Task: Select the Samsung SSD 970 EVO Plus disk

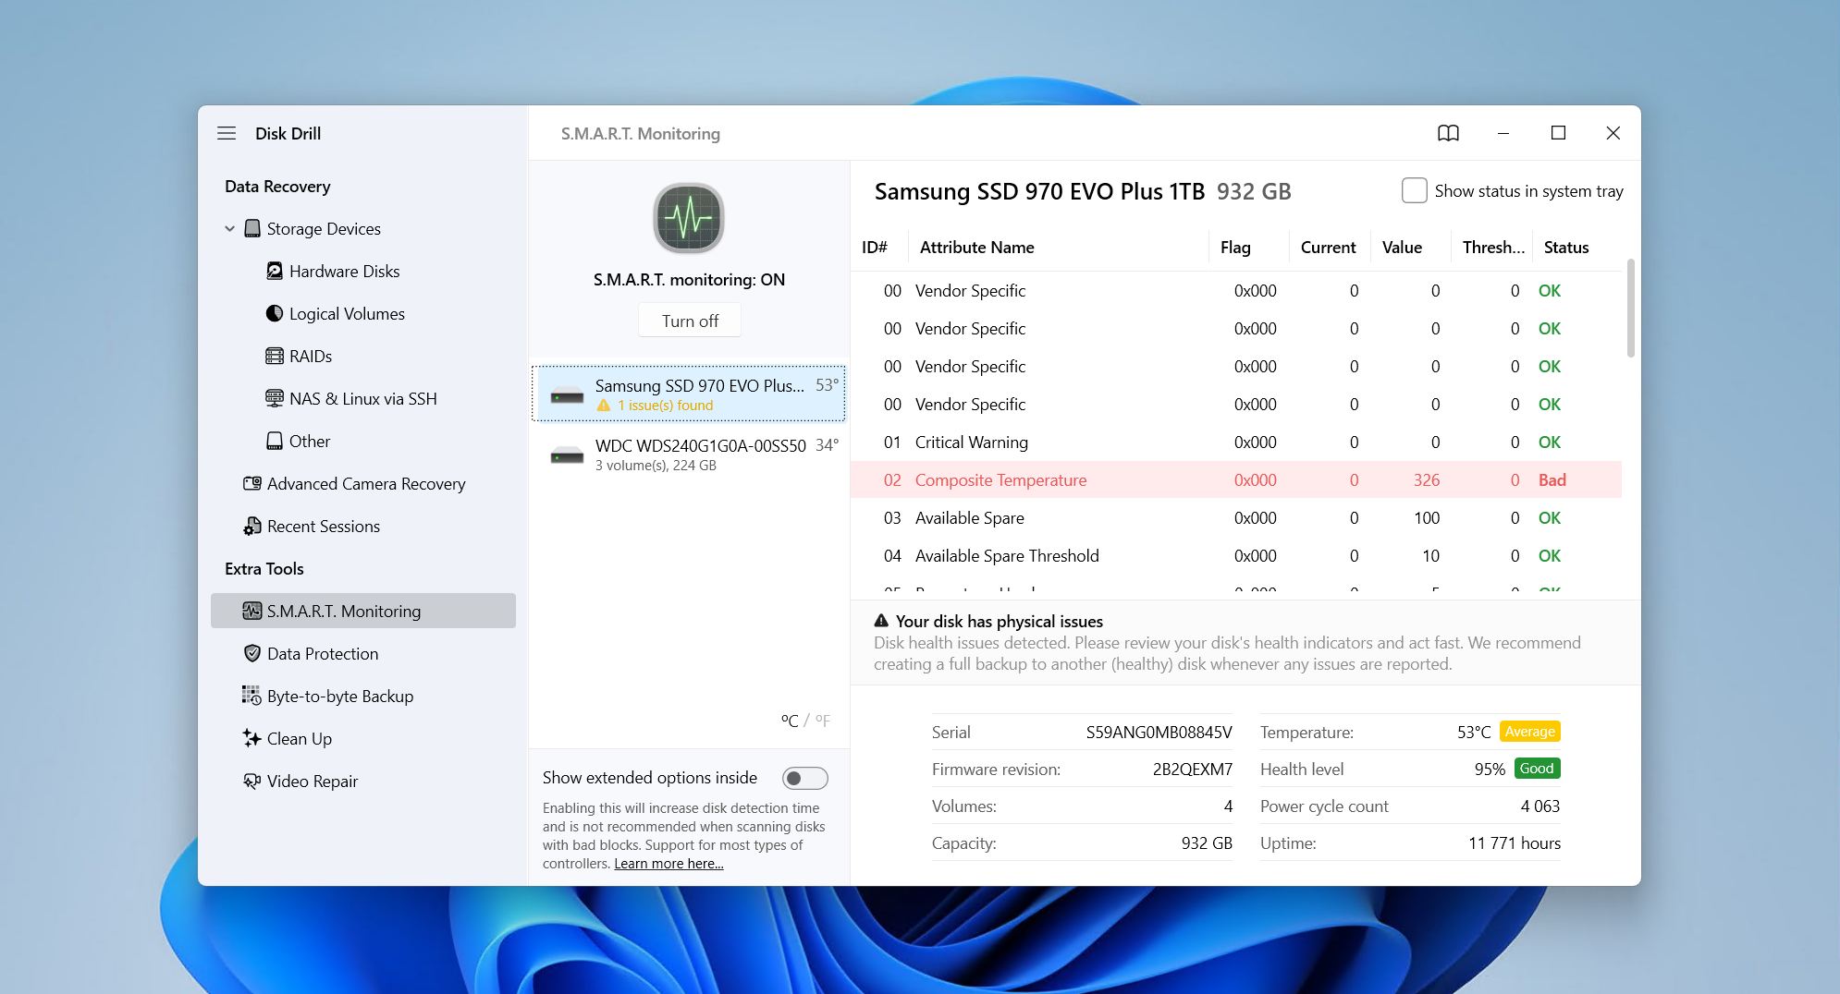Action: point(689,394)
